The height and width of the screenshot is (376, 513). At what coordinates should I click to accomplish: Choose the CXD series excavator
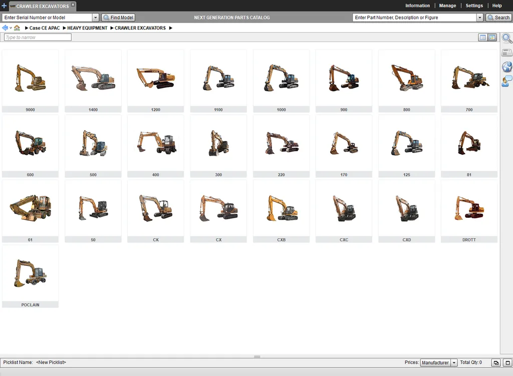(x=406, y=211)
